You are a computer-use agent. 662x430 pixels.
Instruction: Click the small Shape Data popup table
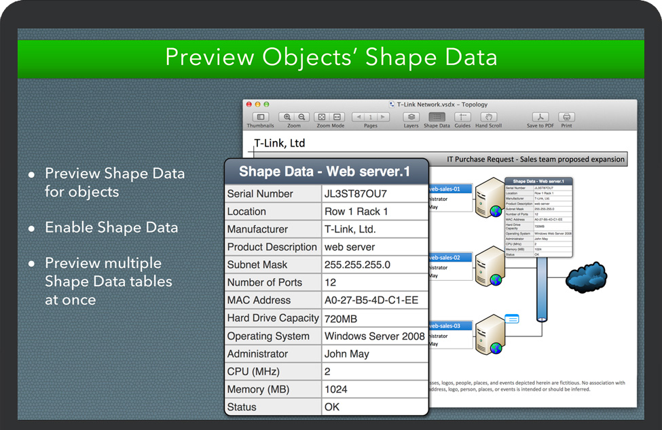click(x=538, y=217)
